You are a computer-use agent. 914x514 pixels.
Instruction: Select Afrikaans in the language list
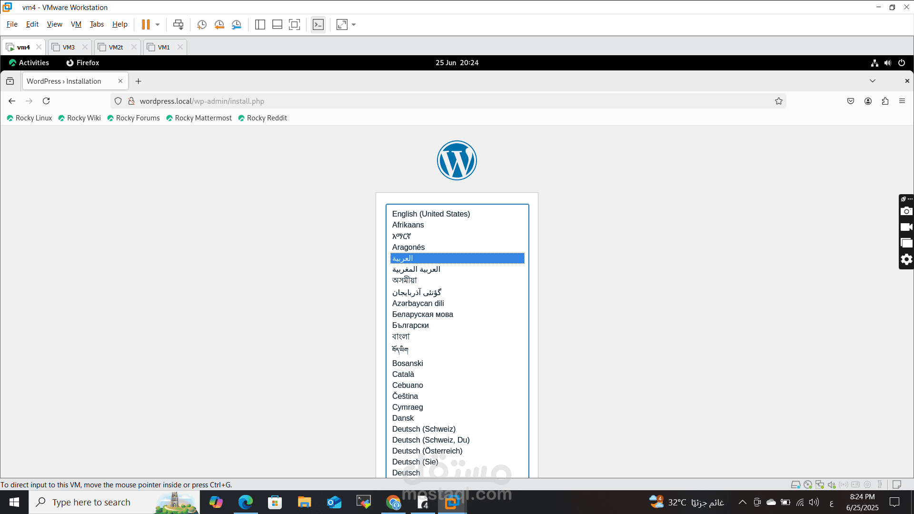(457, 225)
